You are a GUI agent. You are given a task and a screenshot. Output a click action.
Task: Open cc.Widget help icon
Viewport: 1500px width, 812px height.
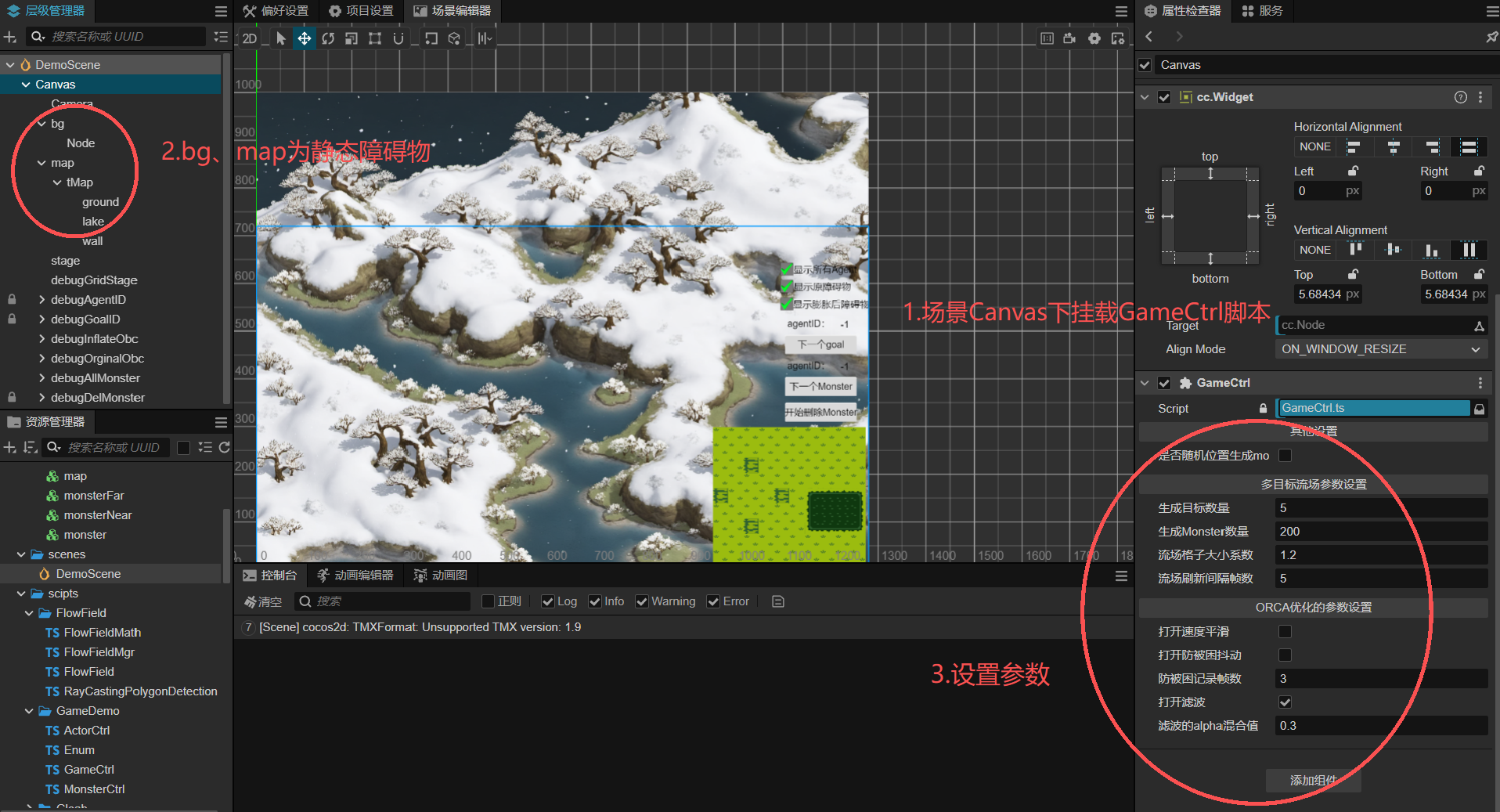coord(1460,97)
